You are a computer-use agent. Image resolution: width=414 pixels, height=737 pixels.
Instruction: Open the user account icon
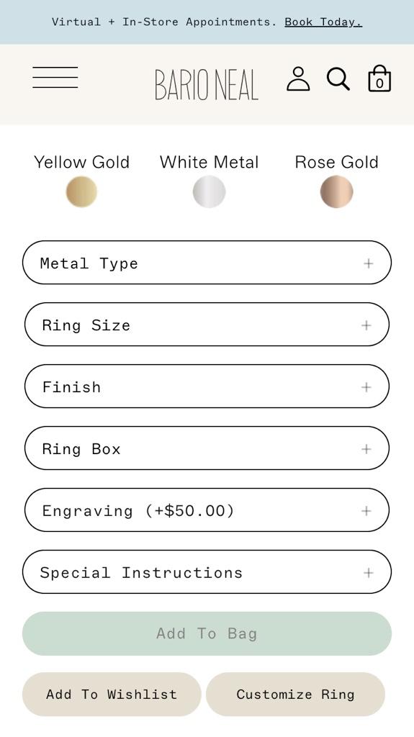tap(298, 78)
